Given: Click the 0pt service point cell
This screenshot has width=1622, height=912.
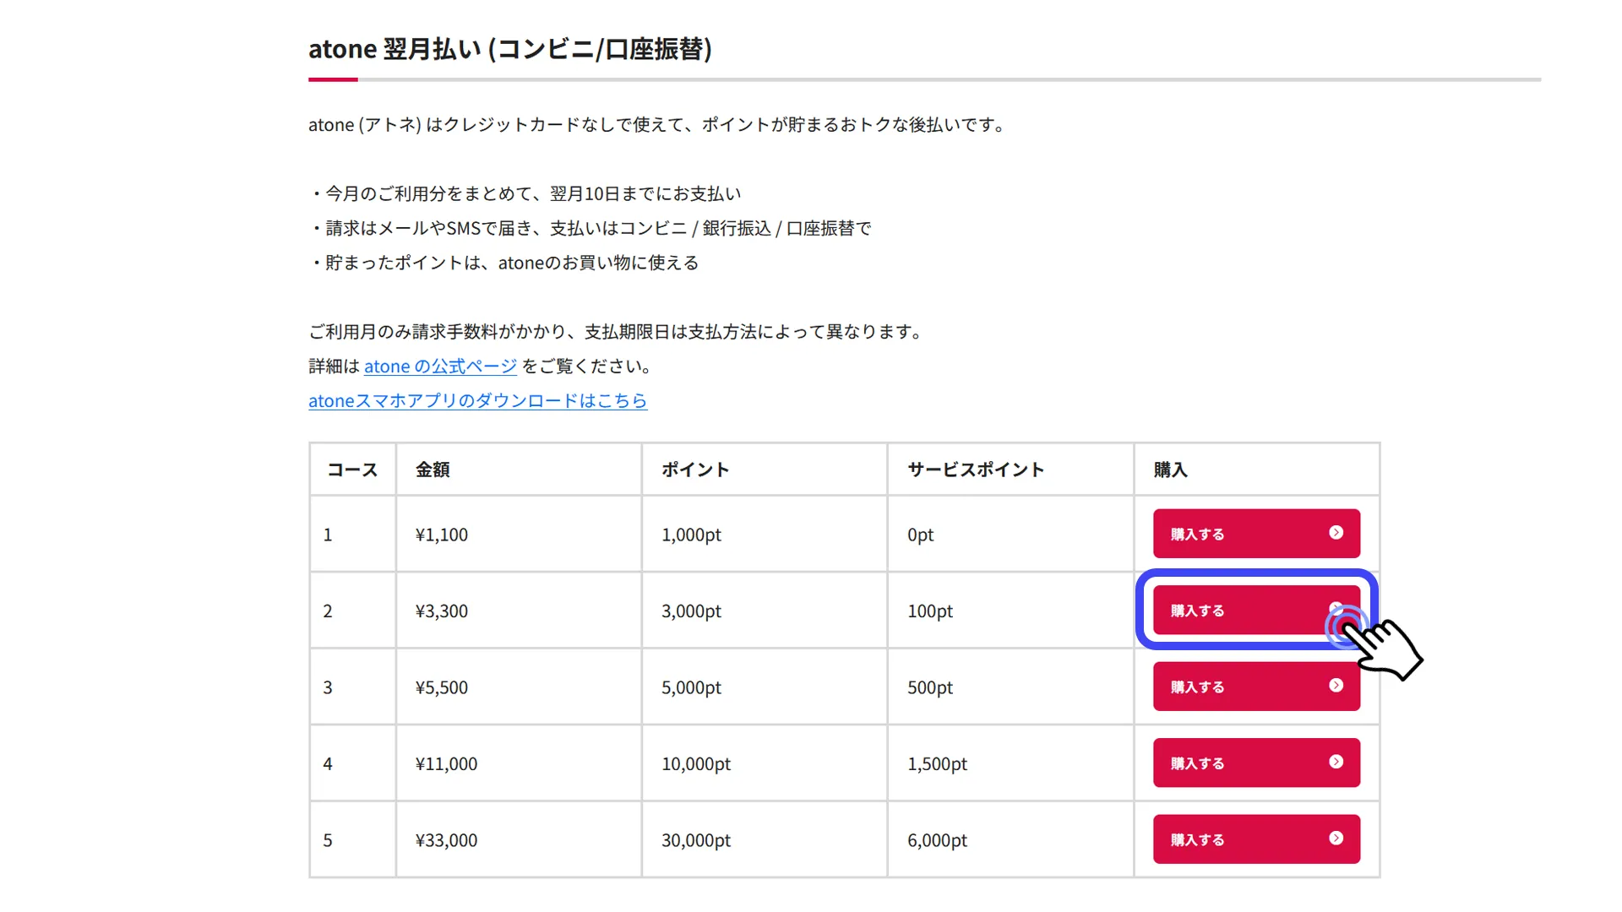Looking at the screenshot, I should [x=920, y=535].
